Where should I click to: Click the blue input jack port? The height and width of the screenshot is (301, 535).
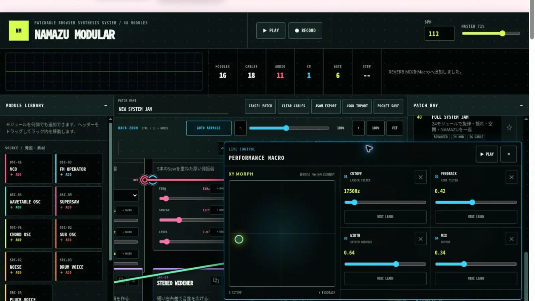(x=153, y=180)
